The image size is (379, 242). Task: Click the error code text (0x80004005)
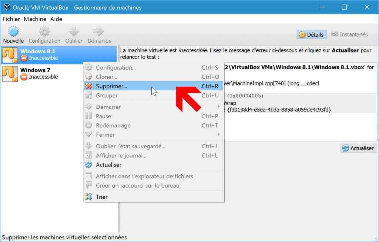tap(245, 96)
